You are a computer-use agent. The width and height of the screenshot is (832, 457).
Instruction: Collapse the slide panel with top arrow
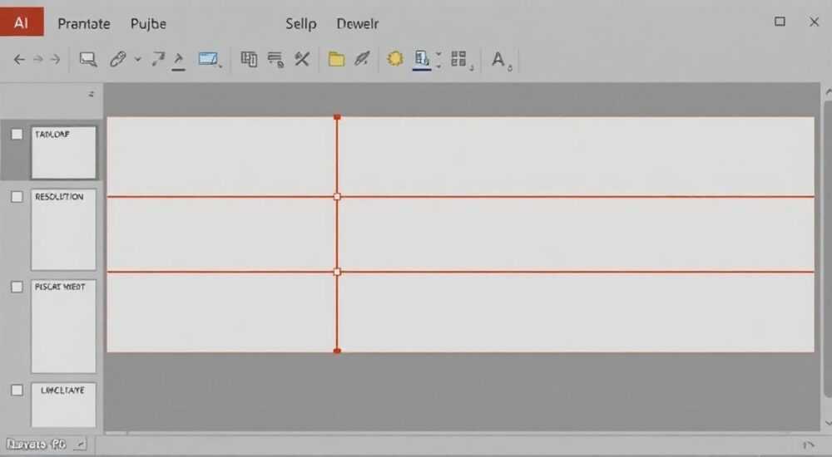pyautogui.click(x=92, y=94)
